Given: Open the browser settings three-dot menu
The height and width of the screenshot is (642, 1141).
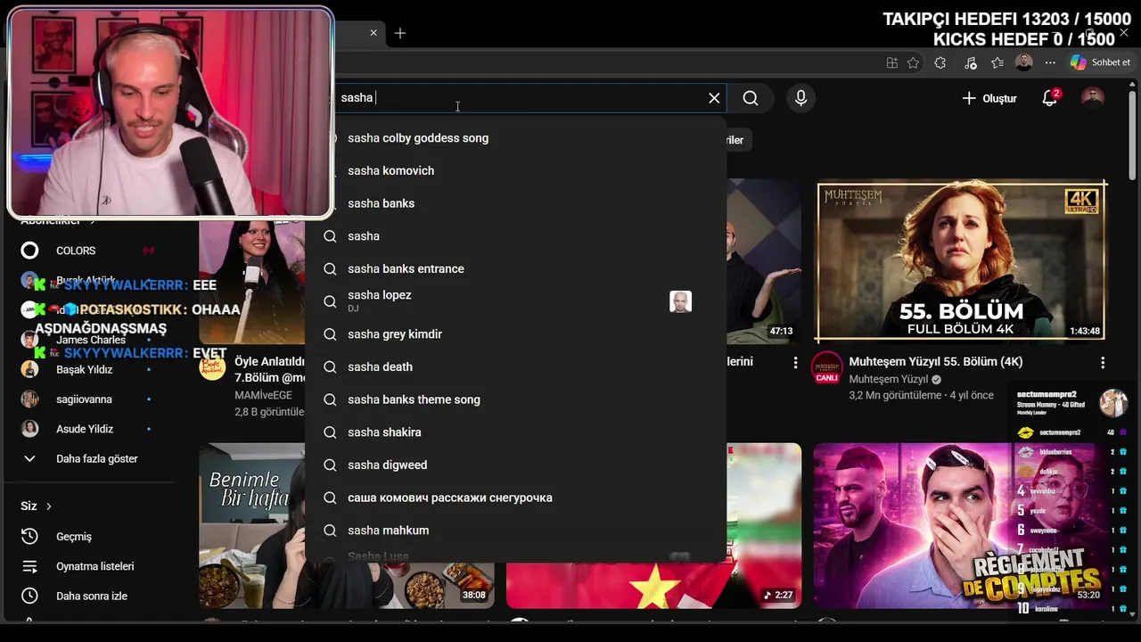Looking at the screenshot, I should 1050,62.
